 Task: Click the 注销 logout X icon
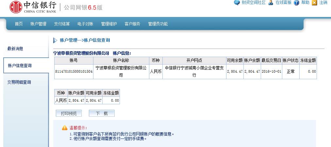[x=315, y=3]
